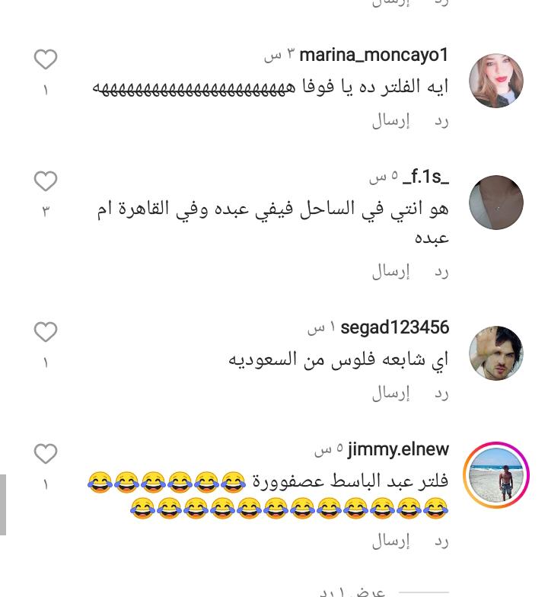
Task: Reply (رد) to marina_moncayo1's comment
Action: (x=441, y=122)
